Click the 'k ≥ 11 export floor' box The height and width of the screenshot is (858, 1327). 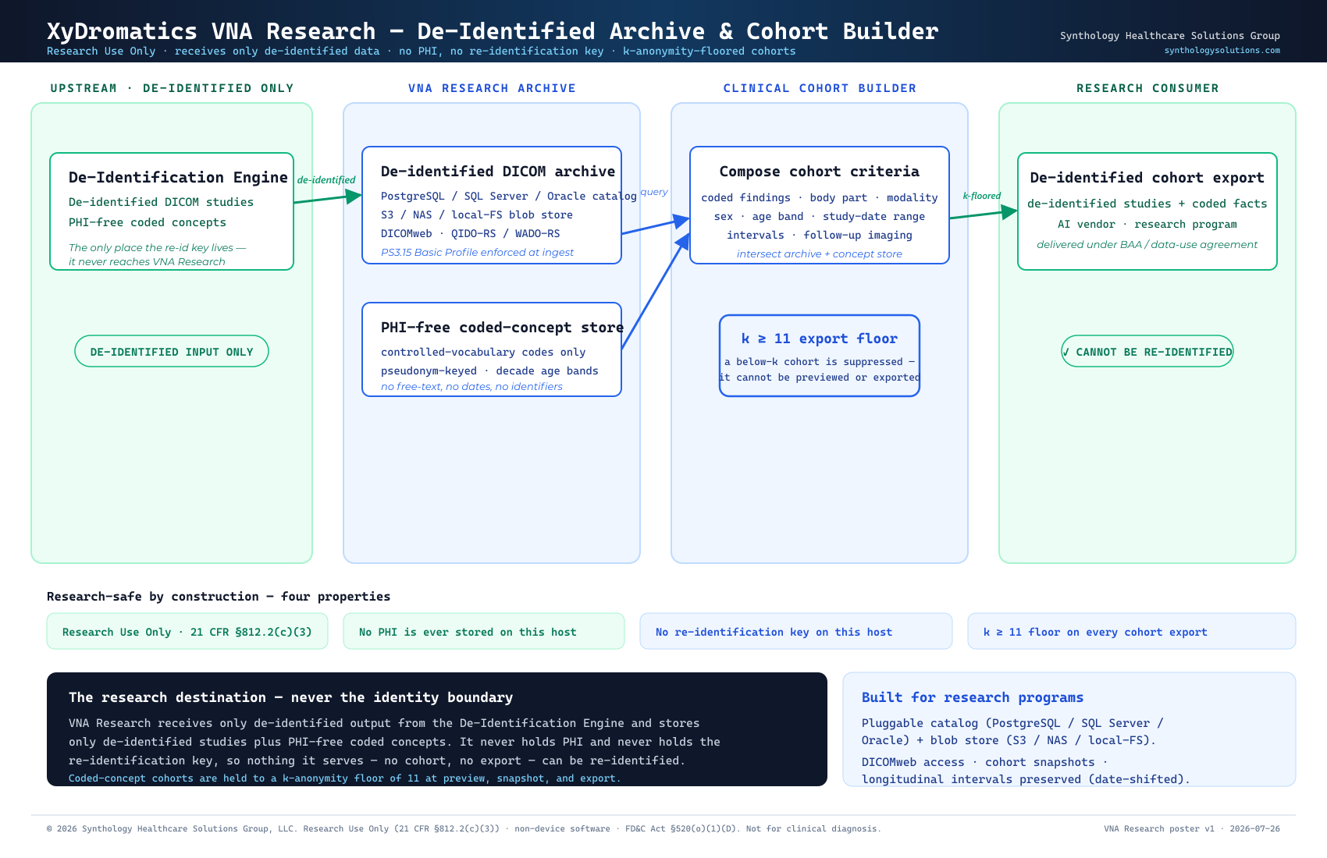pos(820,356)
